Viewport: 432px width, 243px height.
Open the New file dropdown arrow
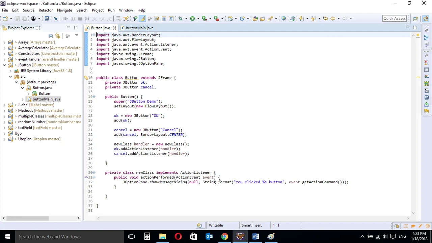click(x=11, y=19)
